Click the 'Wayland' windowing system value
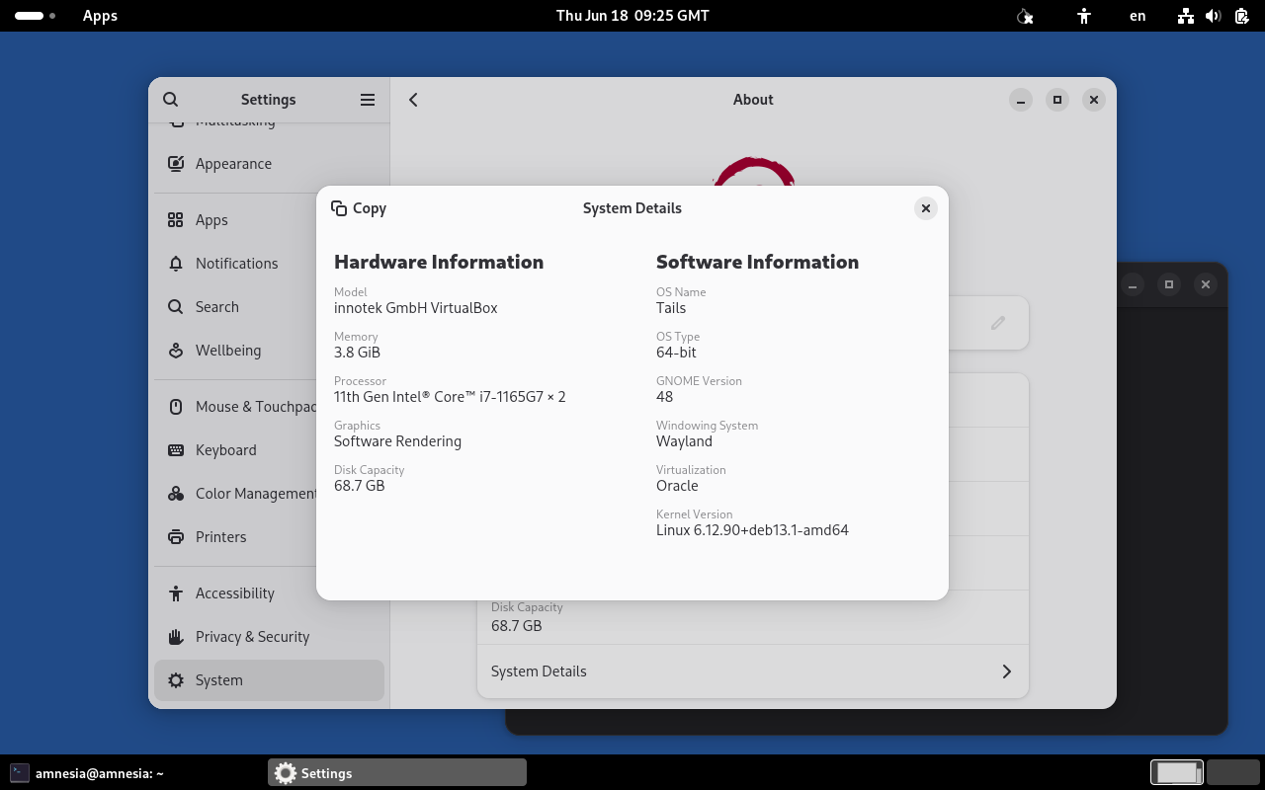Screen dimensions: 1265x790 [x=684, y=441]
